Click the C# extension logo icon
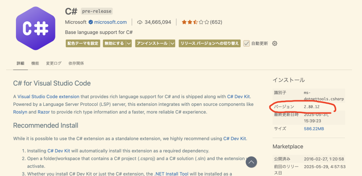This screenshot has width=362, height=176. (35, 28)
